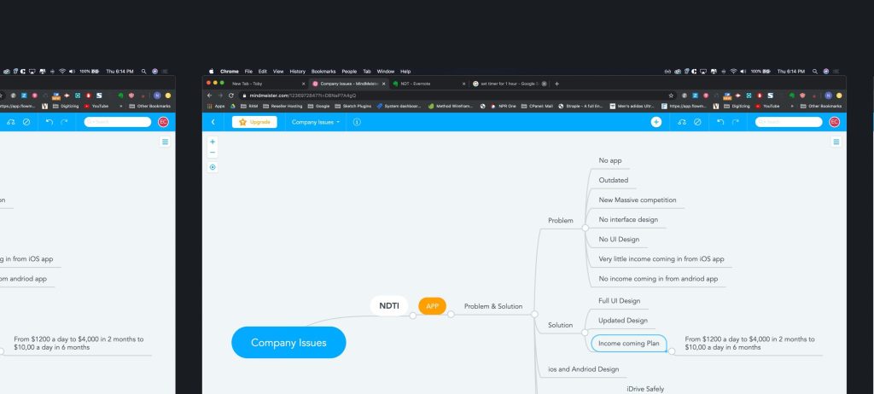Click the crossed-circle icon in center window
Image resolution: width=874 pixels, height=394 pixels.
click(x=697, y=122)
